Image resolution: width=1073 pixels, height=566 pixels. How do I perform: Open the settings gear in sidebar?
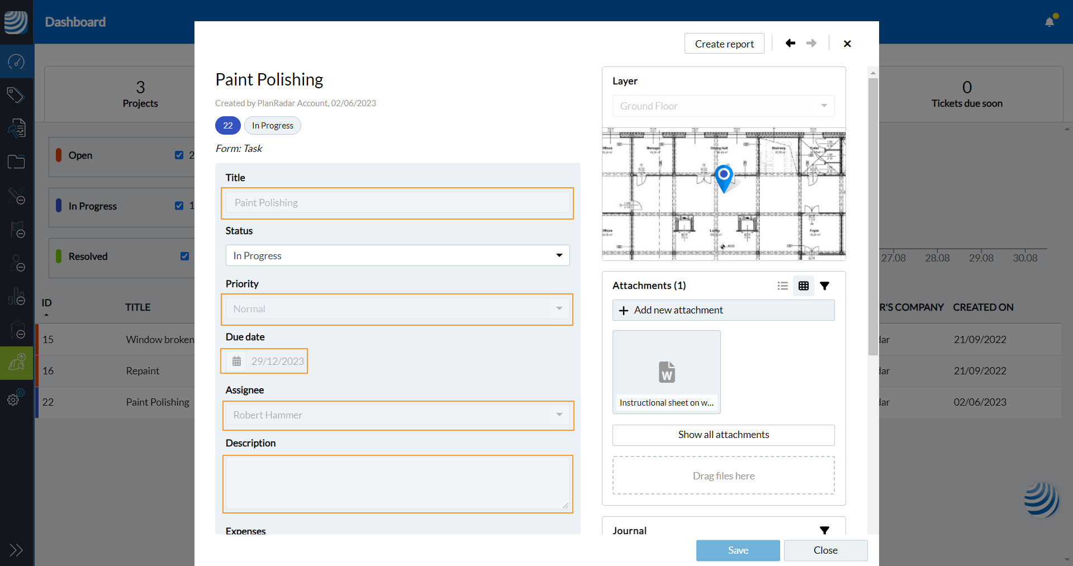[14, 399]
